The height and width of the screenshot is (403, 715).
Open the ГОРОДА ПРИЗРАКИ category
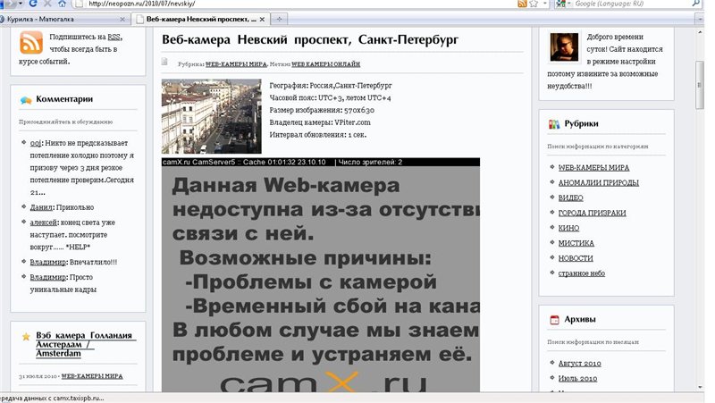click(x=593, y=213)
